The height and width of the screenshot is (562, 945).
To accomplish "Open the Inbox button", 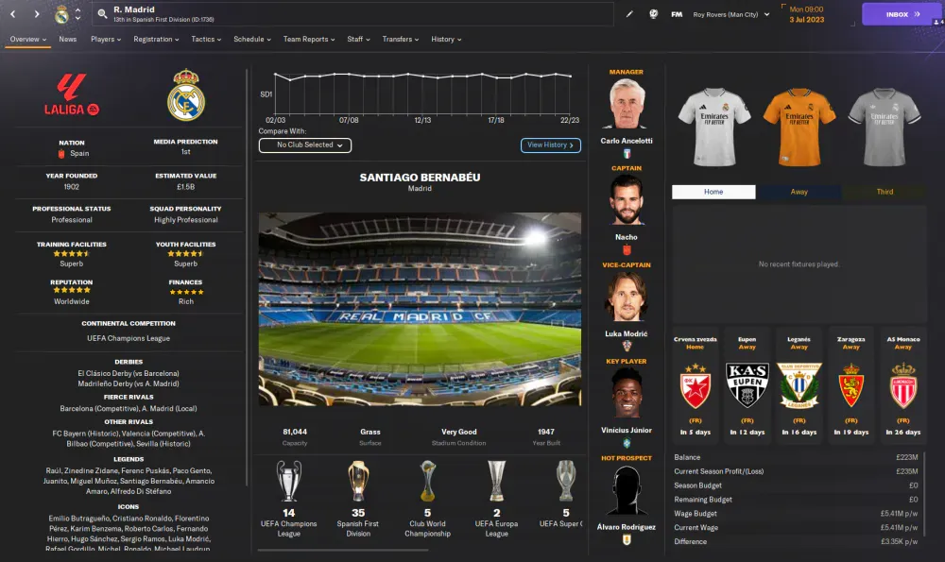I will (899, 14).
